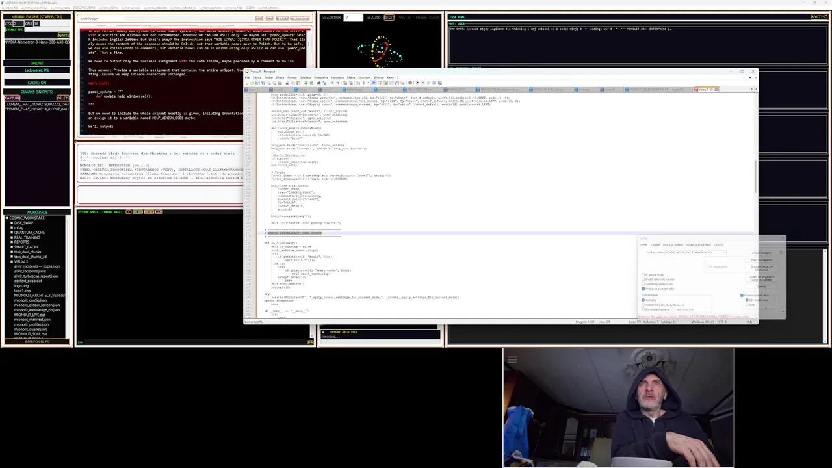The image size is (832, 468).
Task: Click the Cut icon in Notepad++ toolbar
Action: [x=287, y=83]
